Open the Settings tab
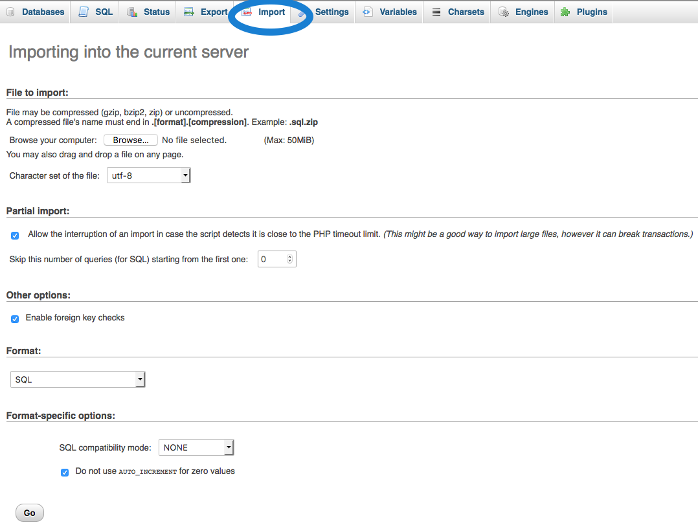Screen dimensions: 698x527 pyautogui.click(x=324, y=12)
